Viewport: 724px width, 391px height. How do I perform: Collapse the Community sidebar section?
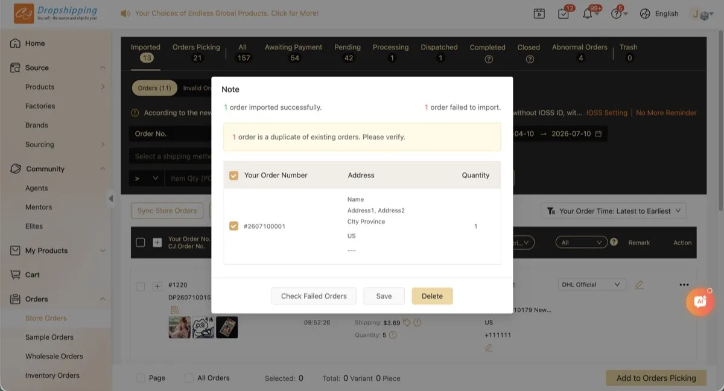pyautogui.click(x=103, y=169)
